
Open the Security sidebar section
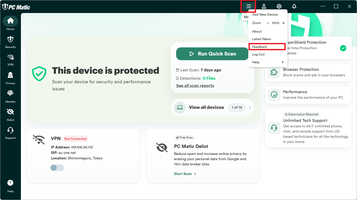10,42
